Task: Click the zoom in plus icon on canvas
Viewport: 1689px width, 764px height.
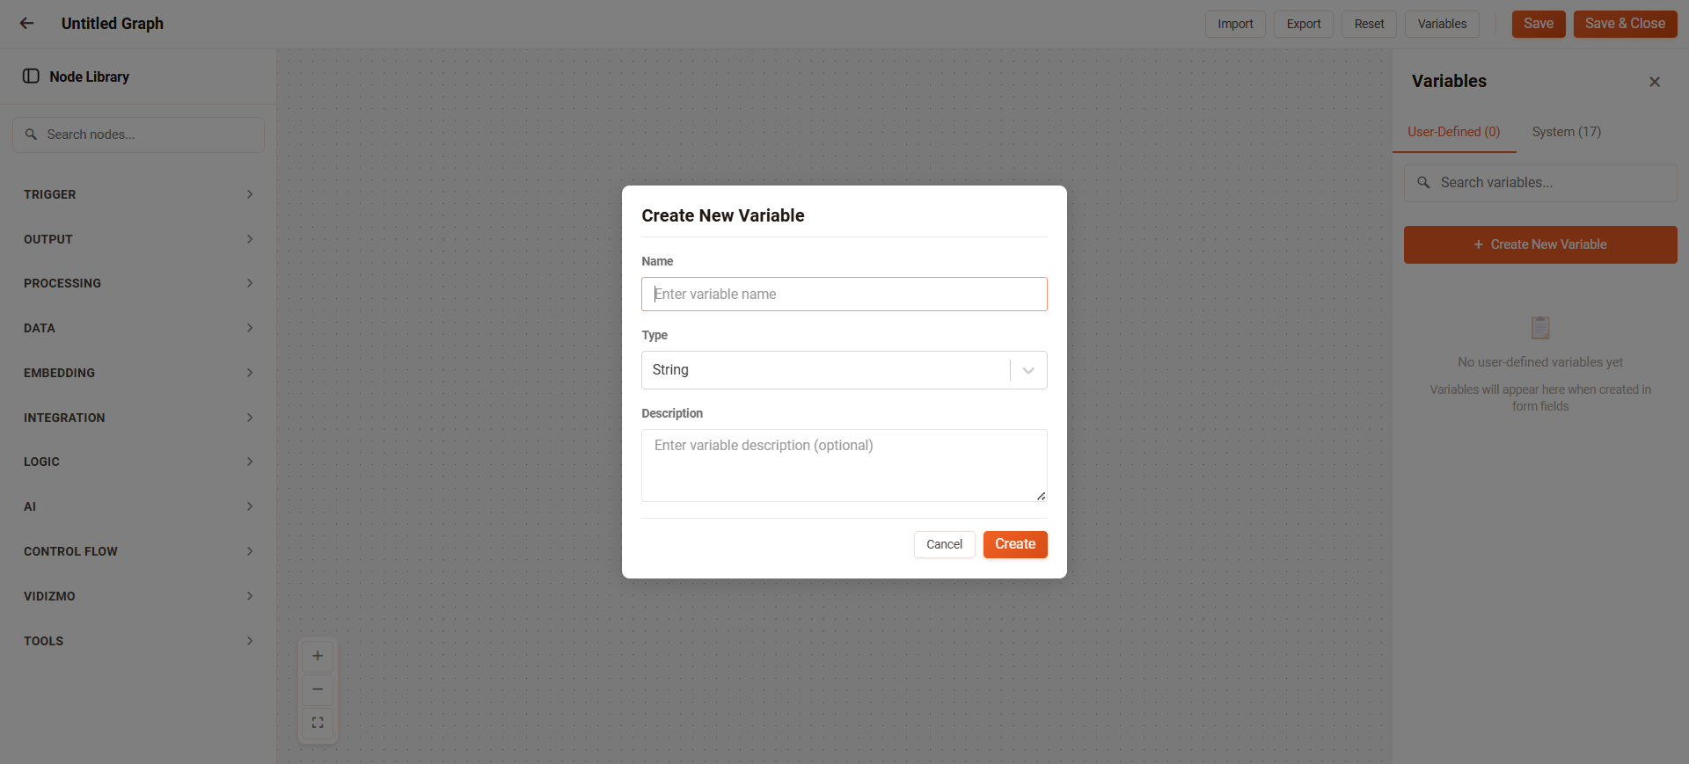Action: pos(318,656)
